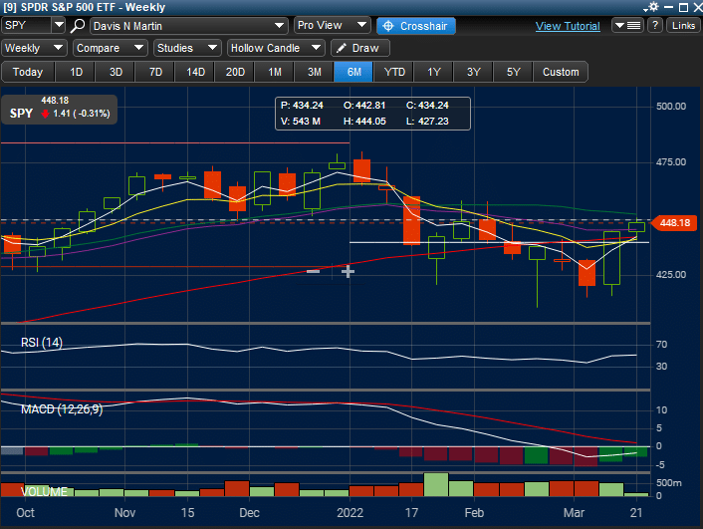Click the Dec date axis label
Viewport: 703px width, 529px height.
tap(249, 512)
